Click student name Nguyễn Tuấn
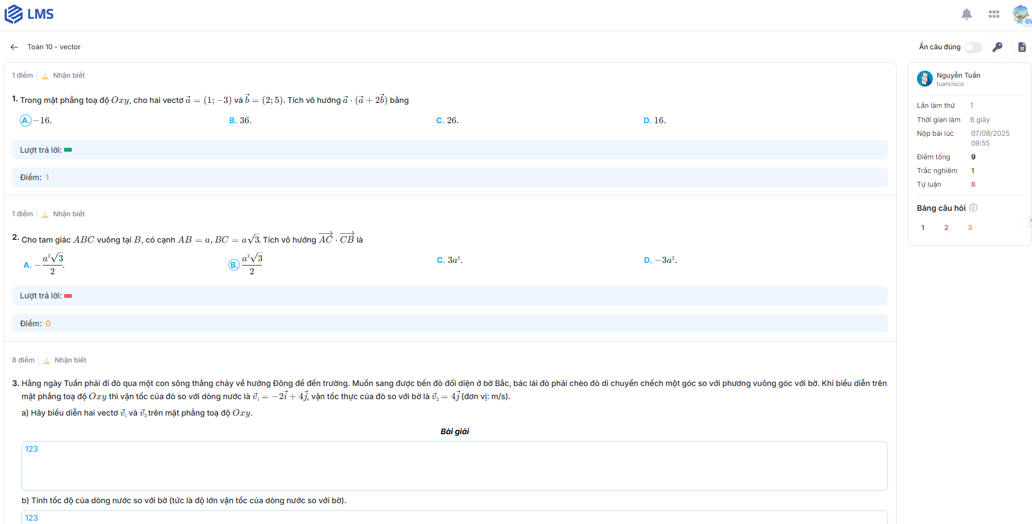 click(958, 75)
